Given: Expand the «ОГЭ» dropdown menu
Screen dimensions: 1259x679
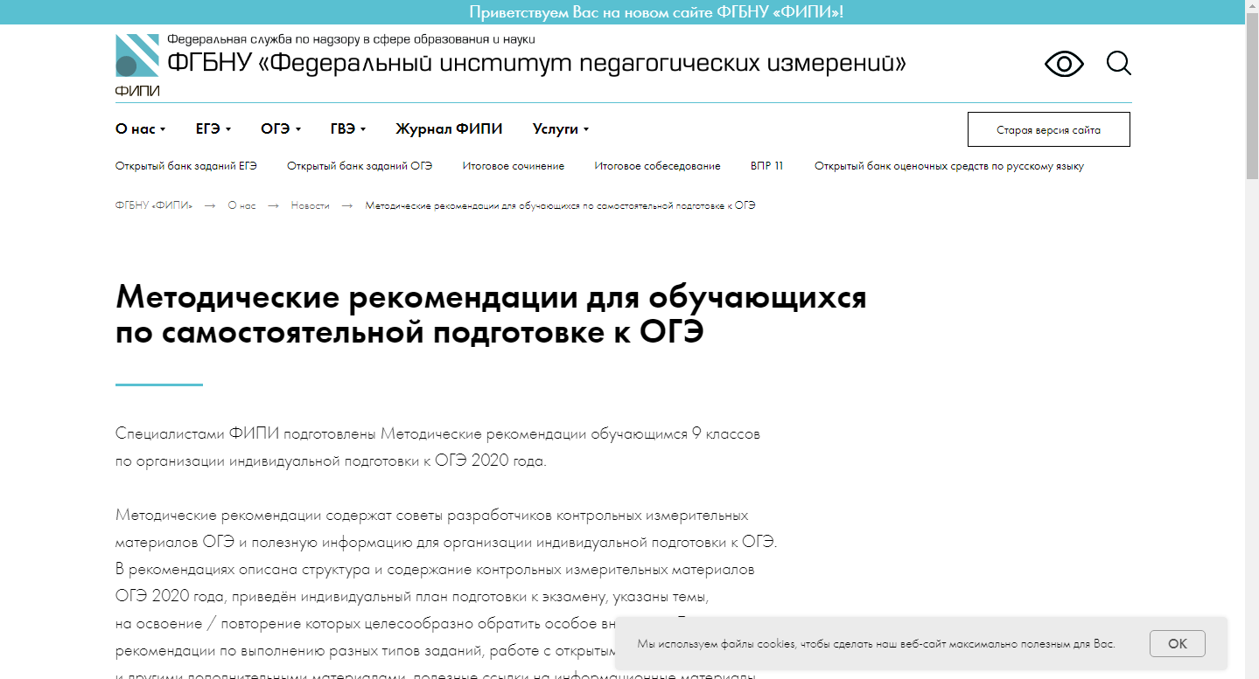Looking at the screenshot, I should (x=280, y=129).
